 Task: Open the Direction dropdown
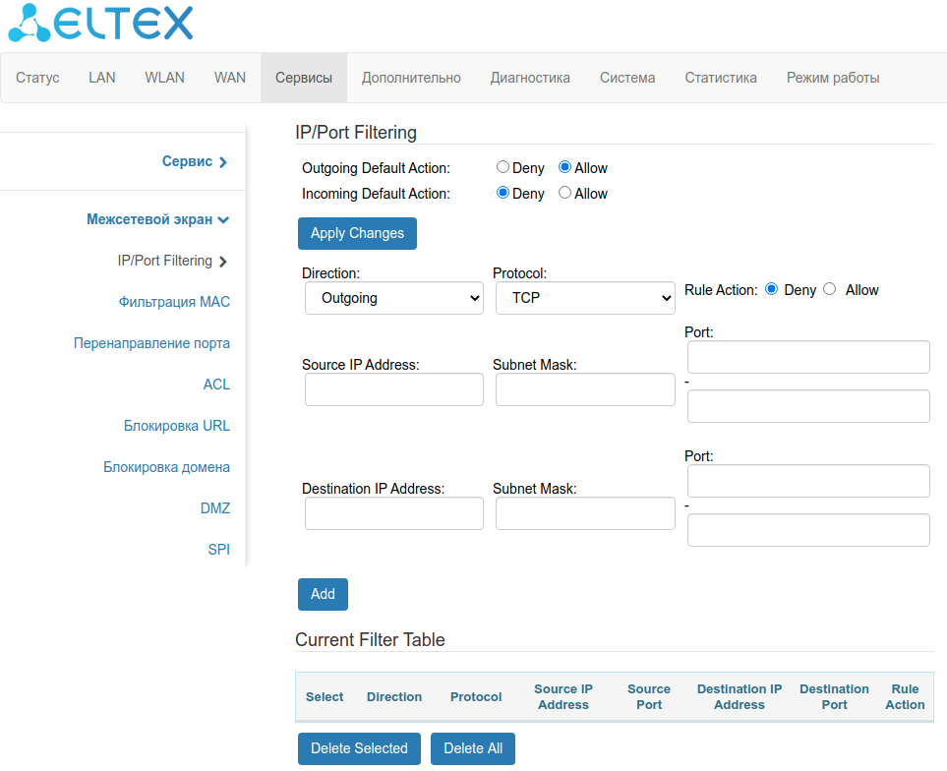[393, 298]
